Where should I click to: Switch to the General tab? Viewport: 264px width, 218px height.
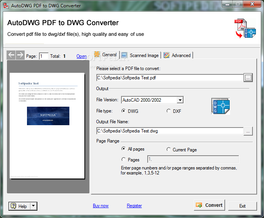(x=106, y=55)
